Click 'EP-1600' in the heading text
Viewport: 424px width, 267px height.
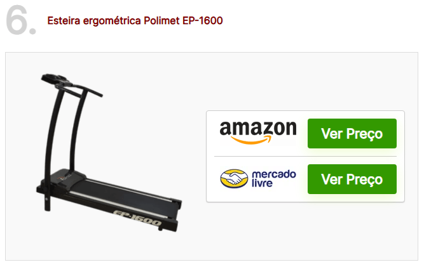pyautogui.click(x=203, y=21)
